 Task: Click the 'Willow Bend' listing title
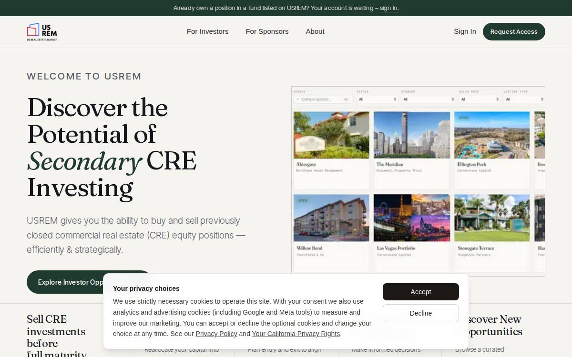[309, 248]
